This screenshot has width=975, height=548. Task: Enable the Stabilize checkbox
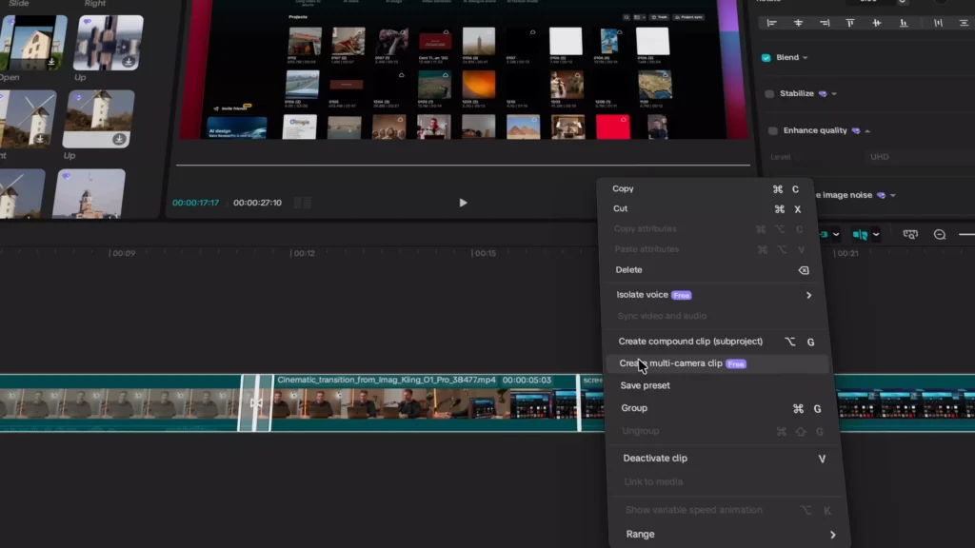pyautogui.click(x=769, y=94)
